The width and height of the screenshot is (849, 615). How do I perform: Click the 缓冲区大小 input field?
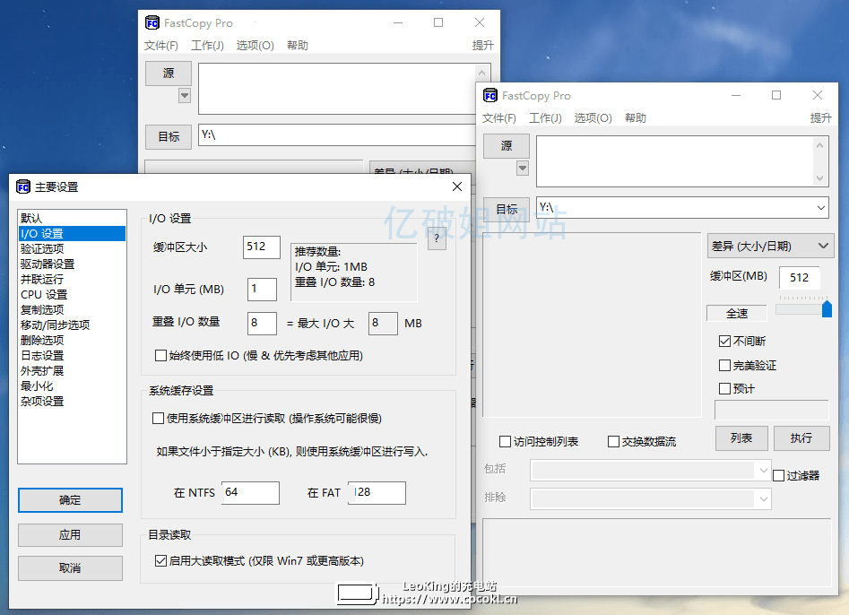[x=262, y=247]
